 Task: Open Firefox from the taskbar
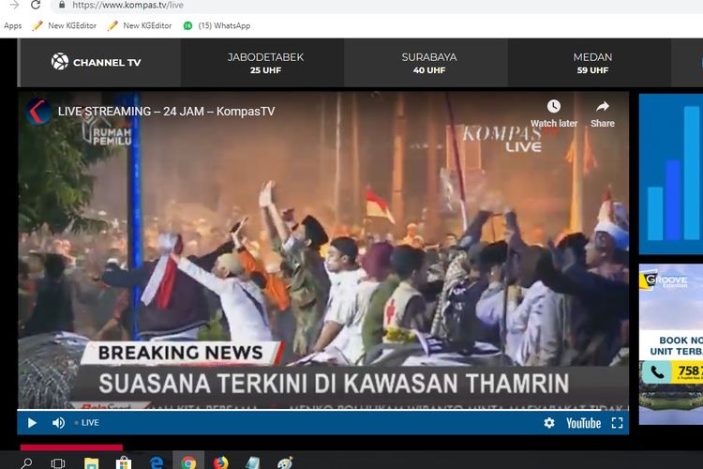coord(220,462)
